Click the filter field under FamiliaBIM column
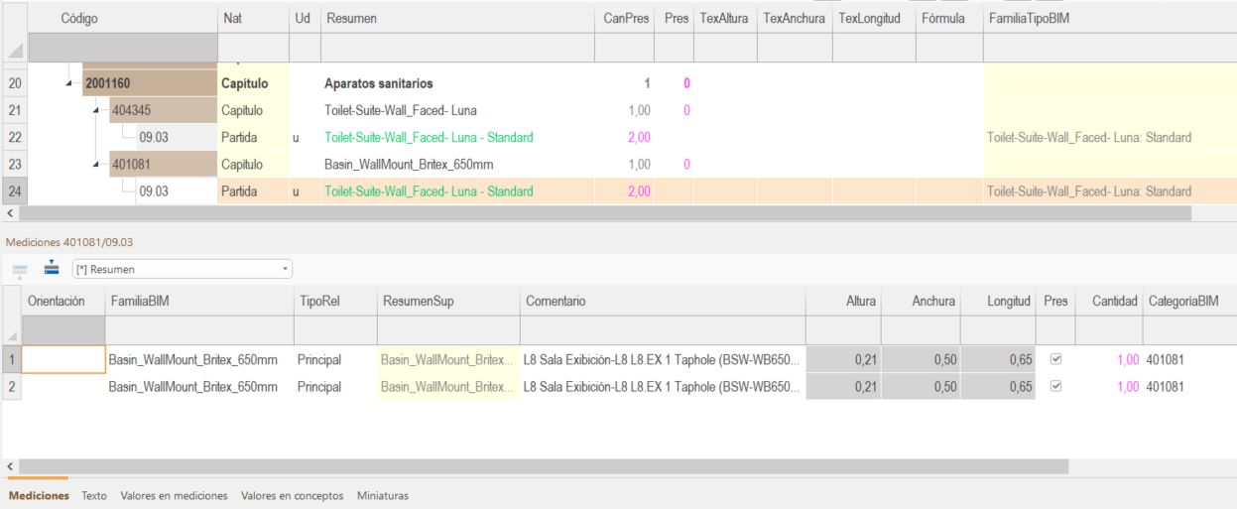Image resolution: width=1237 pixels, height=509 pixels. point(199,329)
